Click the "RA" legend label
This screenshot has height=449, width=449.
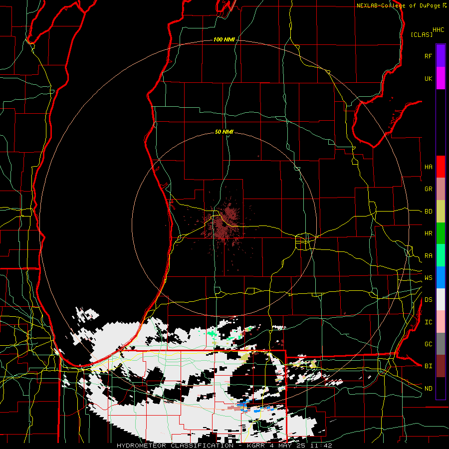[428, 255]
